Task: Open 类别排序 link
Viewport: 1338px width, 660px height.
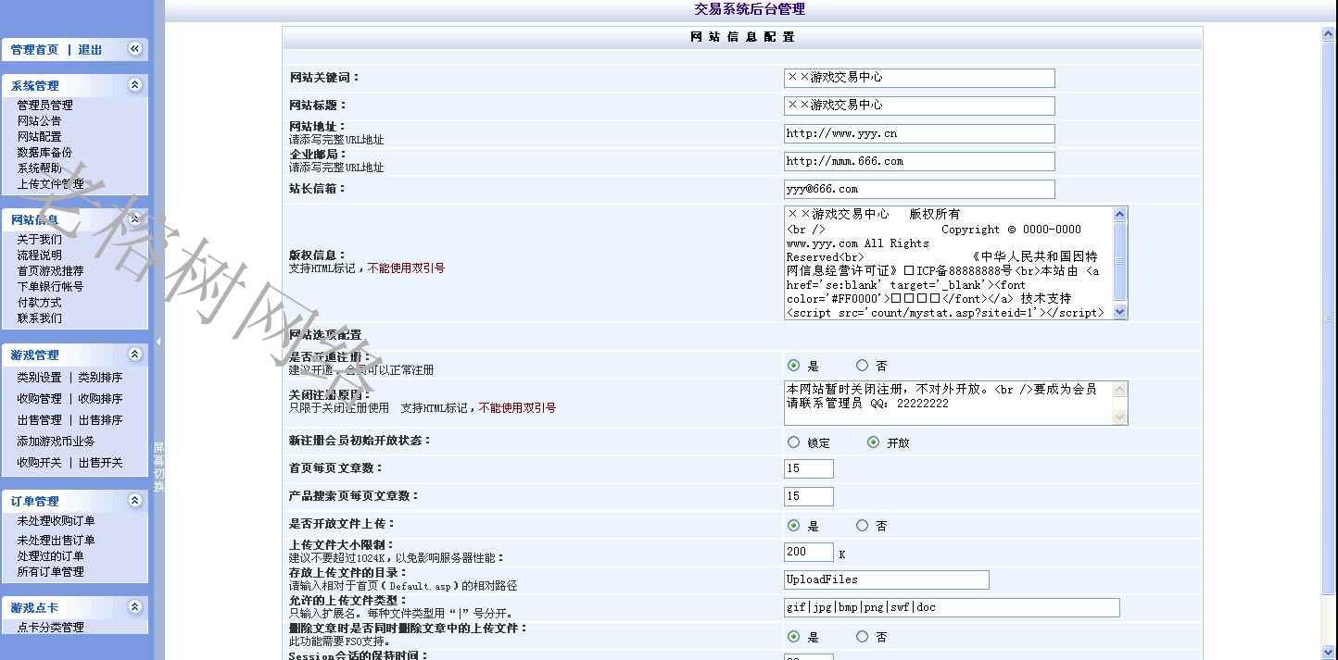Action: pos(100,378)
